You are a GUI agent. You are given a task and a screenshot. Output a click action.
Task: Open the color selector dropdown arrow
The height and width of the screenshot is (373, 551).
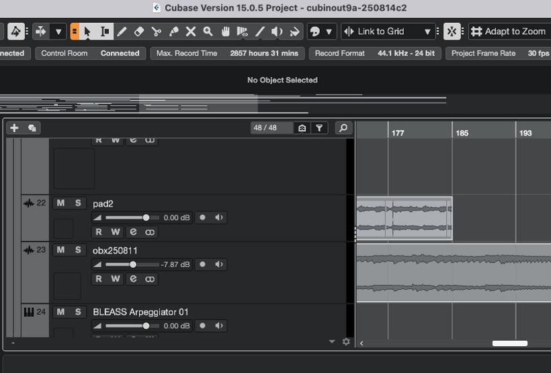point(329,32)
